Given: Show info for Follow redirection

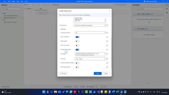Looking at the screenshot, I should (107, 37).
